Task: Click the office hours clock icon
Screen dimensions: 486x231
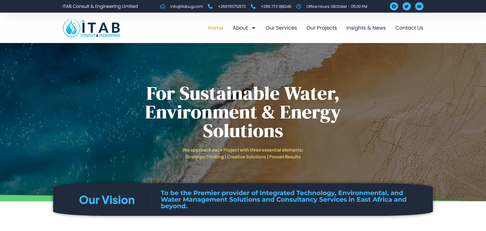Action: pyautogui.click(x=299, y=6)
